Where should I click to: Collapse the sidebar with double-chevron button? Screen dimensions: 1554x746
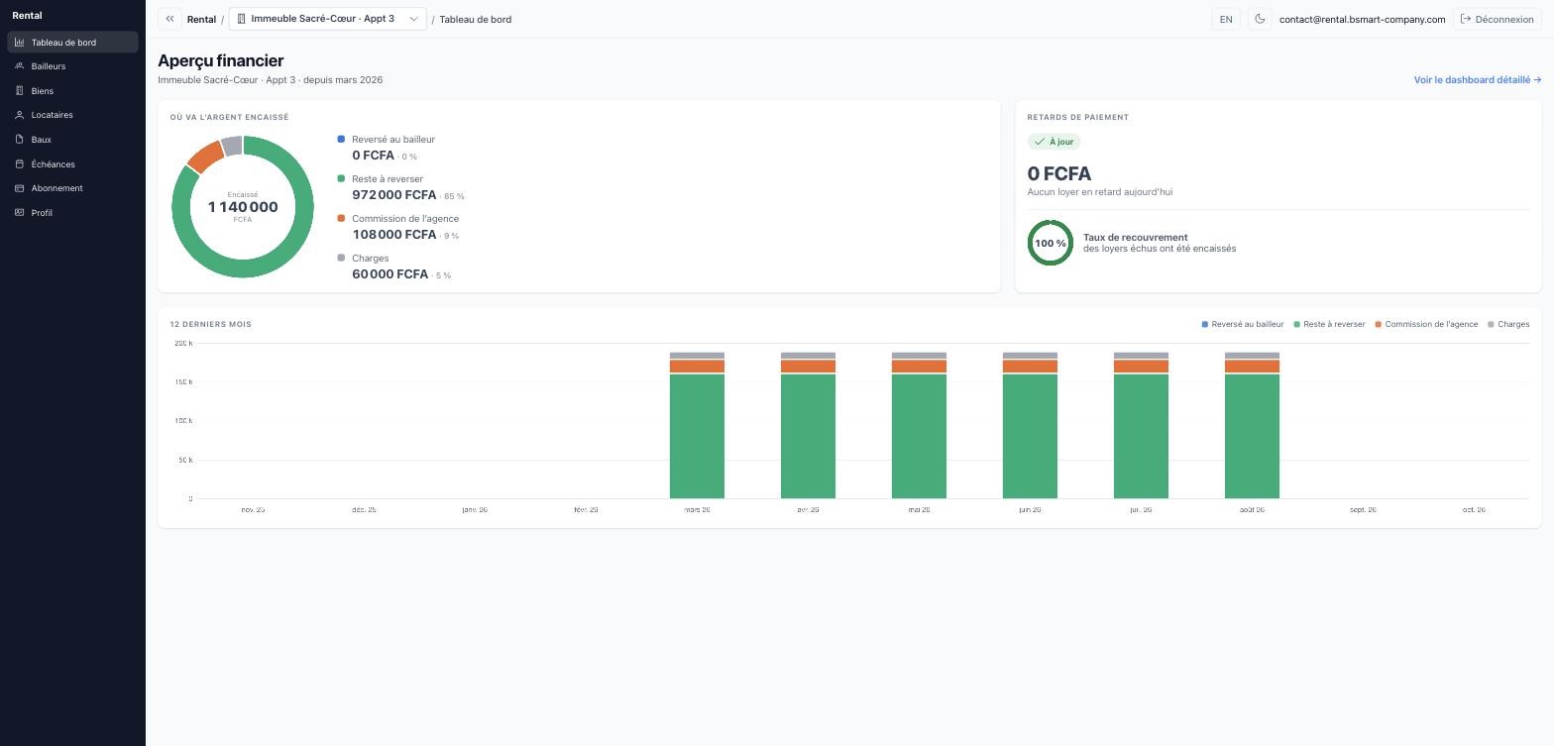click(x=169, y=19)
